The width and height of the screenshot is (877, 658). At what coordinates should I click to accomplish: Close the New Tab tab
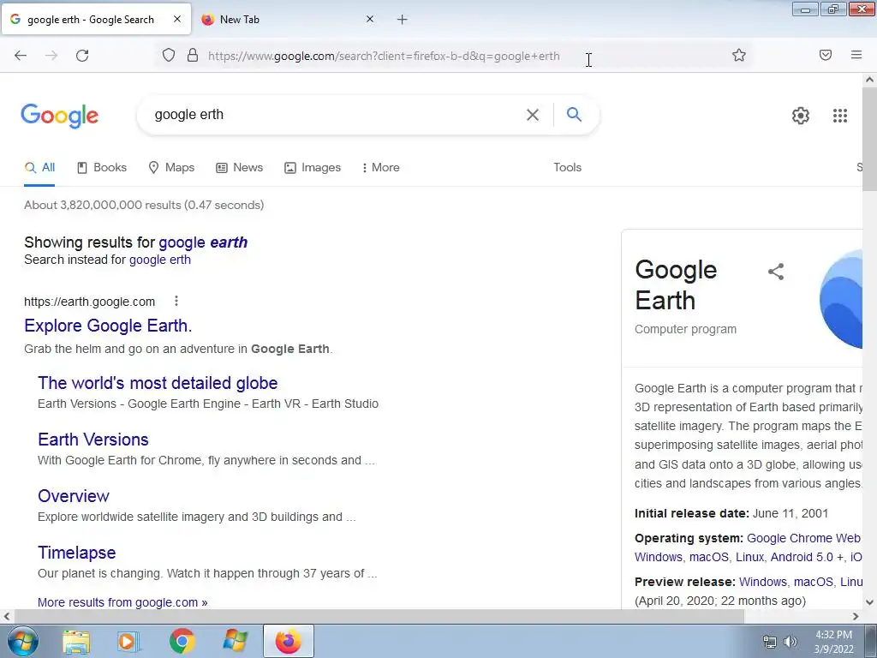point(370,19)
